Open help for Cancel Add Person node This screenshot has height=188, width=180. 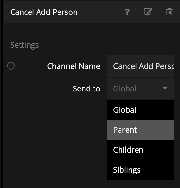click(x=127, y=12)
